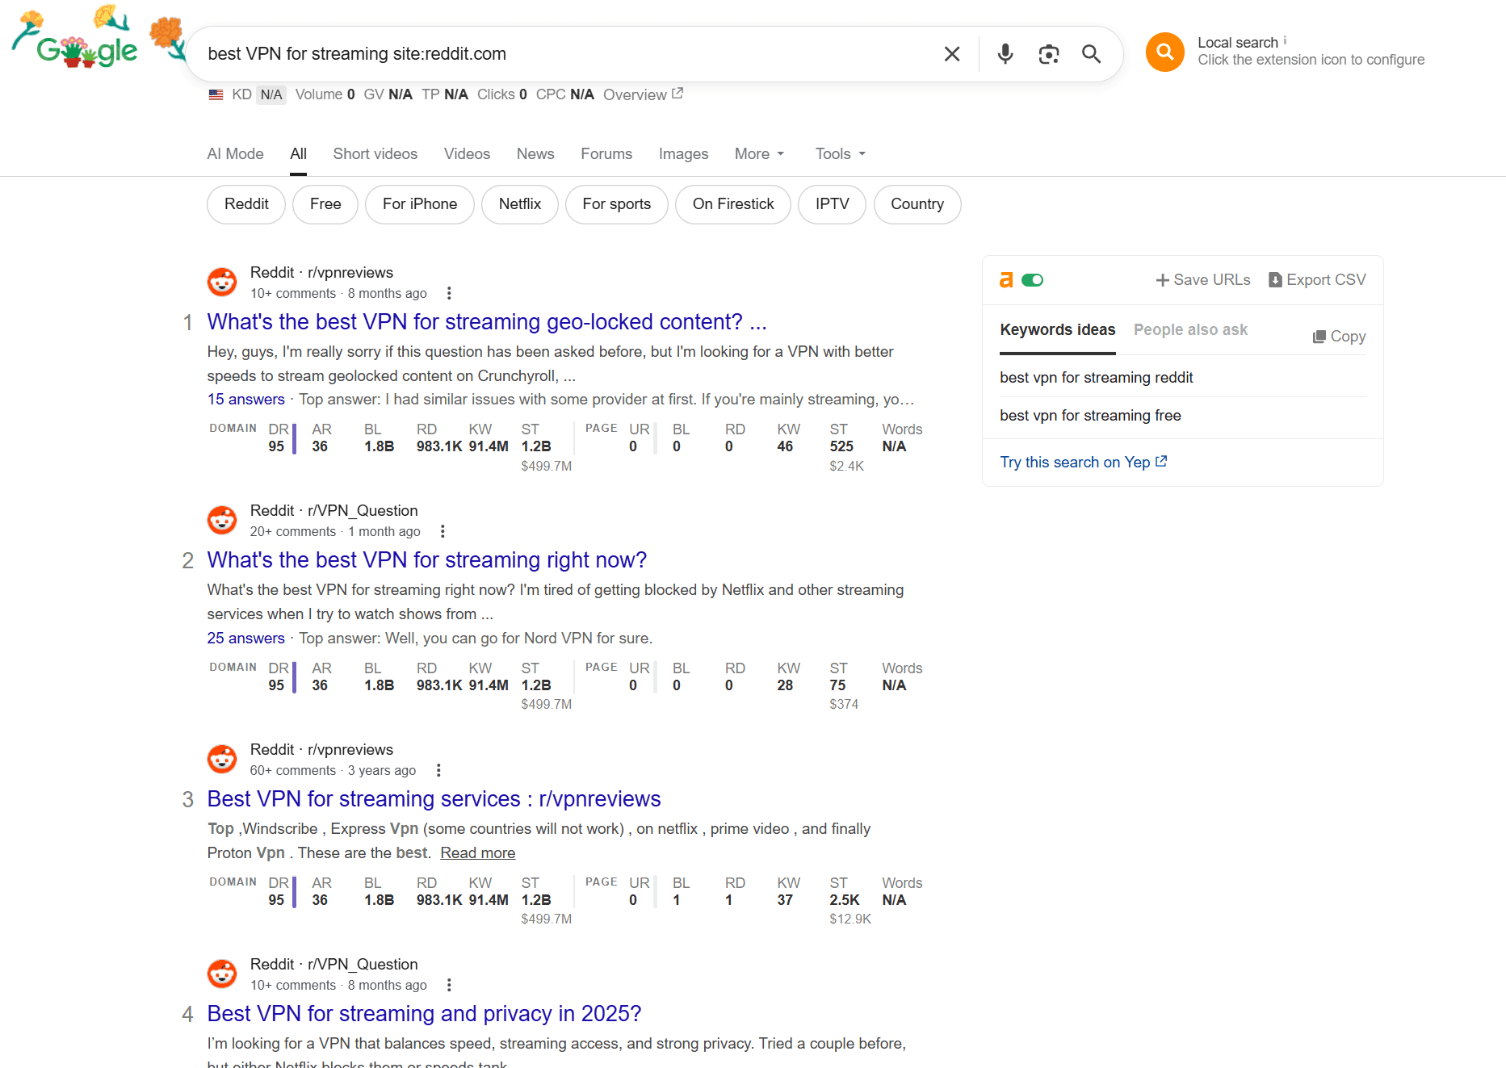Open the Overview external link icon
Image resolution: width=1506 pixels, height=1068 pixels.
[x=677, y=94]
